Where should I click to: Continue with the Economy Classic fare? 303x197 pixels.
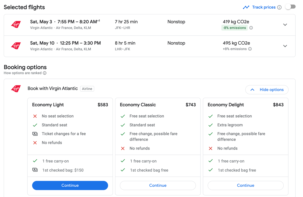pos(158,185)
